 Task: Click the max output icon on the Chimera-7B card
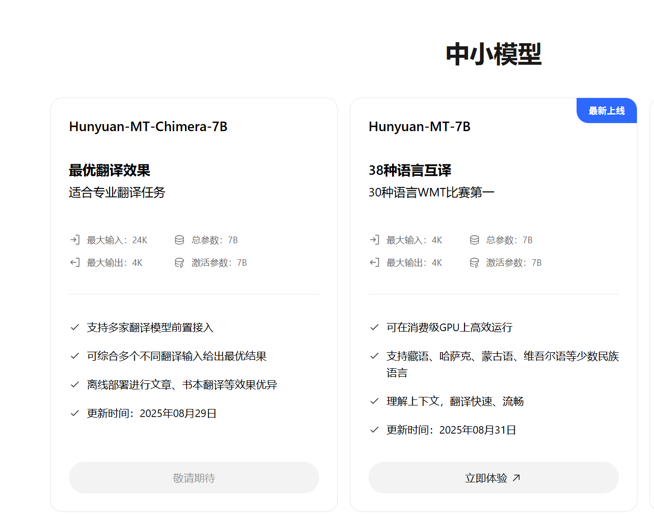coord(75,262)
